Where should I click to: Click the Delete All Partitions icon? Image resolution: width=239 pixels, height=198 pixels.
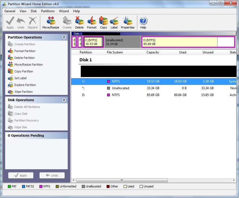tap(11, 107)
